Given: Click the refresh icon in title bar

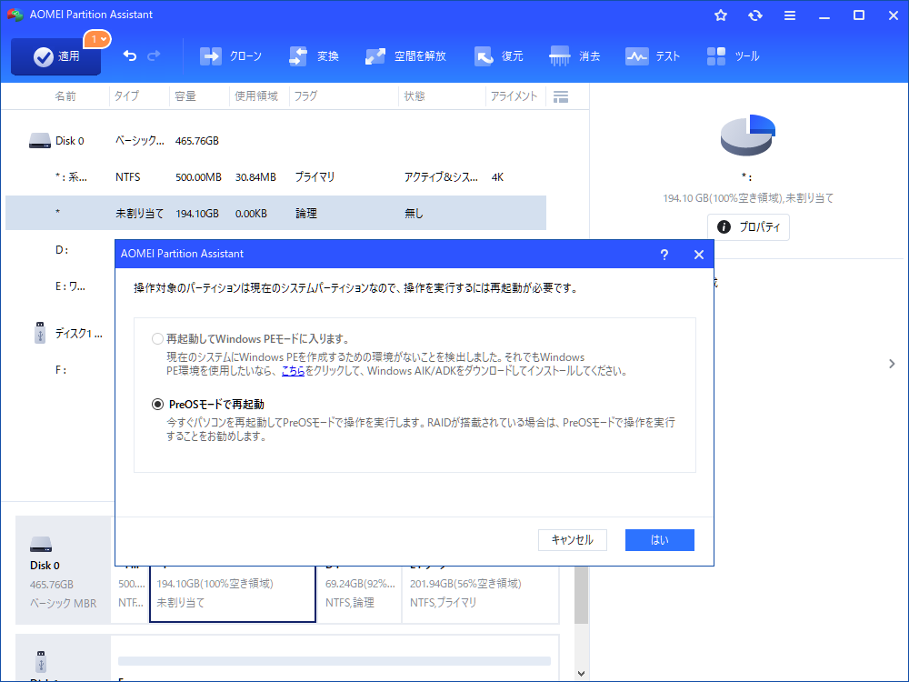Looking at the screenshot, I should click(754, 15).
